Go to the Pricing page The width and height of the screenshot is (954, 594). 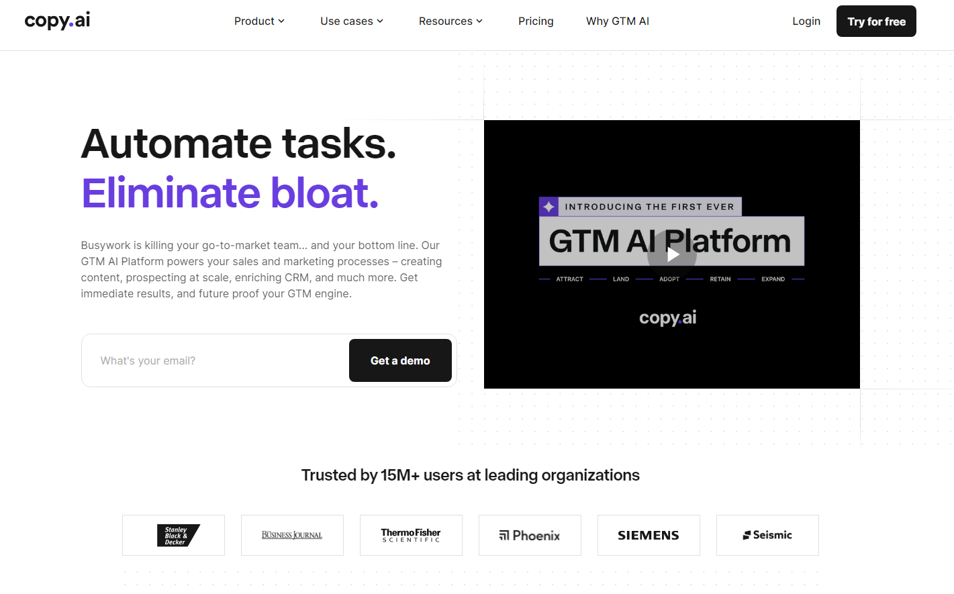click(x=536, y=21)
